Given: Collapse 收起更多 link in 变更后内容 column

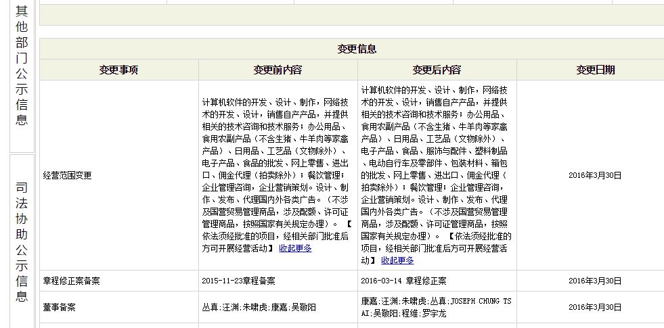Looking at the screenshot, I should (397, 260).
